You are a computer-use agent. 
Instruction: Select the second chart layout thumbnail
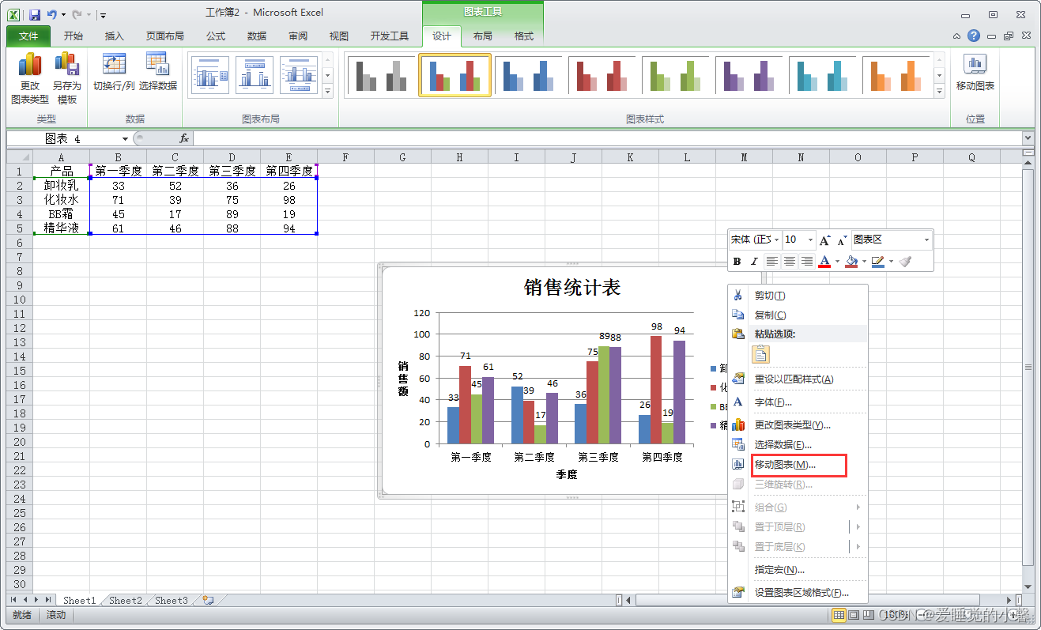tap(255, 76)
